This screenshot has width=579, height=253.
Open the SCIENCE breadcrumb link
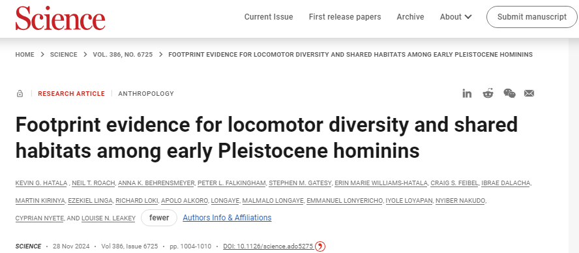tap(63, 55)
